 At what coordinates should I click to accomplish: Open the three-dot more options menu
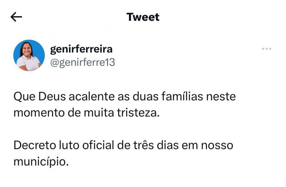tap(266, 49)
